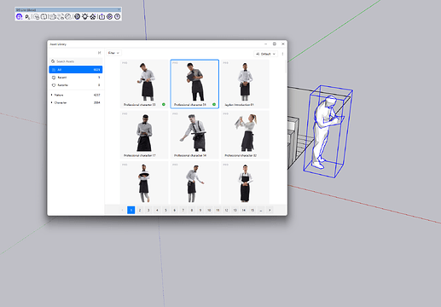441x307 pixels.
Task: Click the next page arrow
Action: click(270, 210)
